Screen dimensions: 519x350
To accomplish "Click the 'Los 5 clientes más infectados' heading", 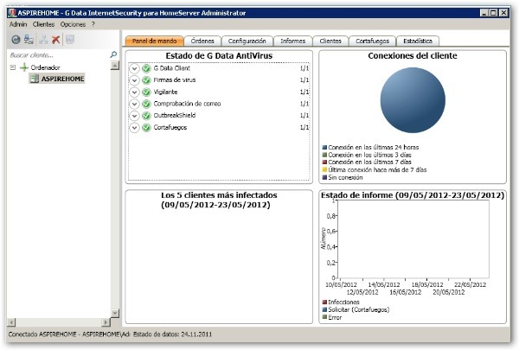I will coord(219,200).
